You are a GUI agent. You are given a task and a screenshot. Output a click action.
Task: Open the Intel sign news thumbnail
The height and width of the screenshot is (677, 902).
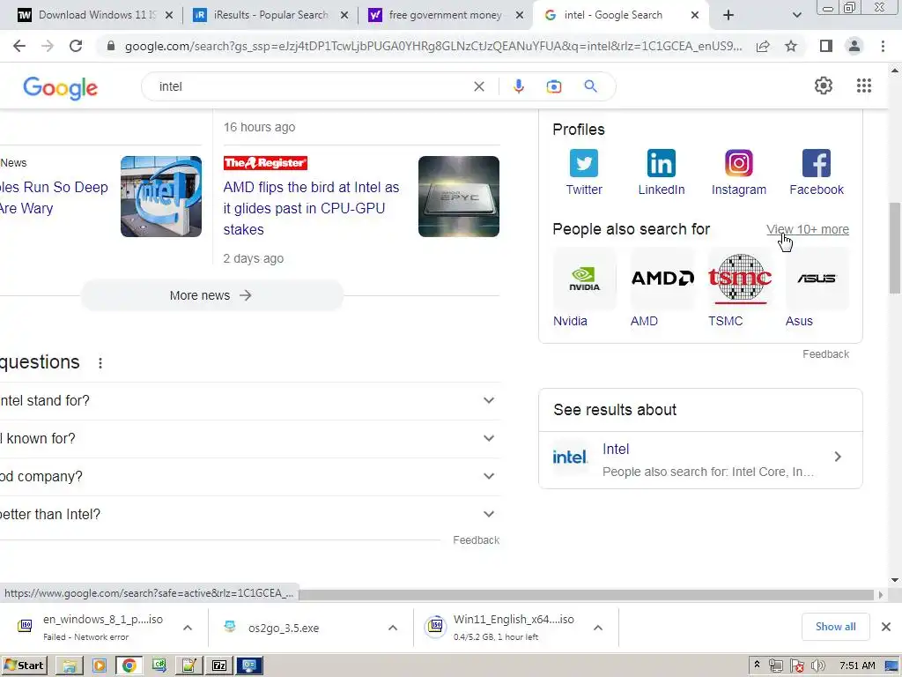point(161,197)
